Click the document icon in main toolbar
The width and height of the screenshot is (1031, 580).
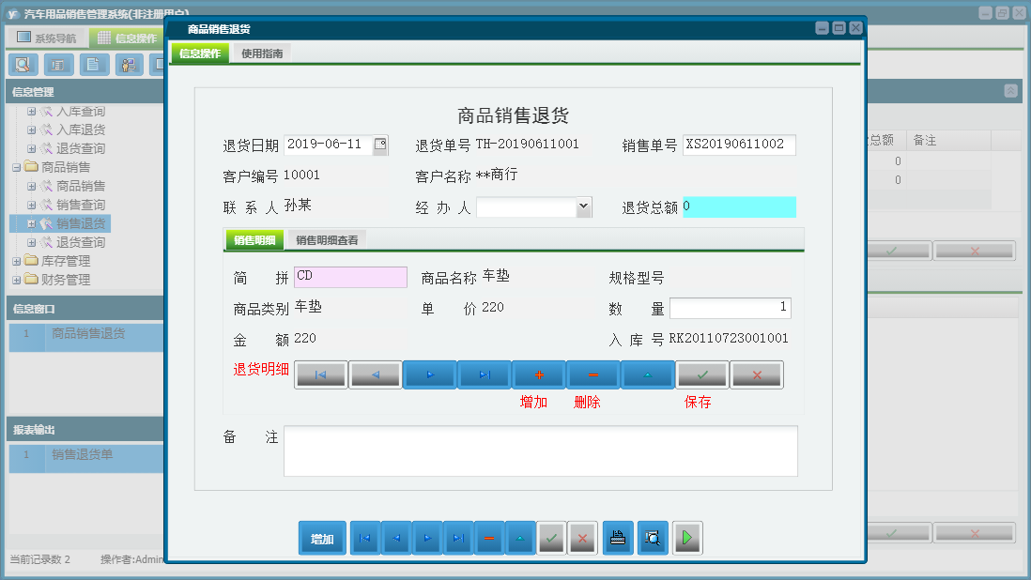(x=94, y=65)
